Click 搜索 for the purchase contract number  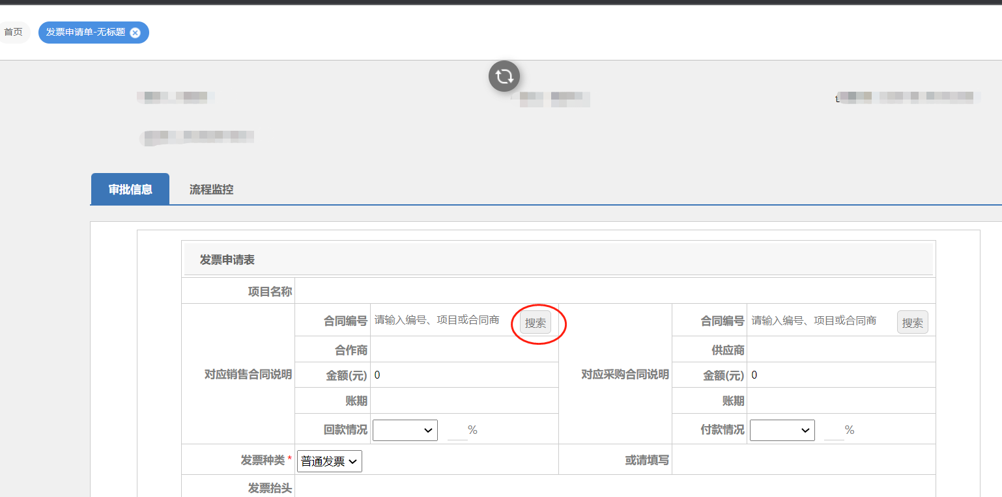[912, 323]
